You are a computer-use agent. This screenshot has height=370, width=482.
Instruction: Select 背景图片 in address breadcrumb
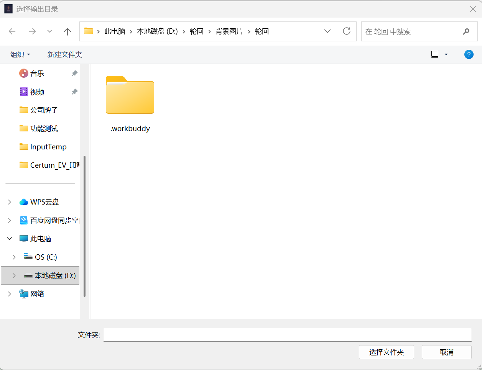tap(229, 31)
